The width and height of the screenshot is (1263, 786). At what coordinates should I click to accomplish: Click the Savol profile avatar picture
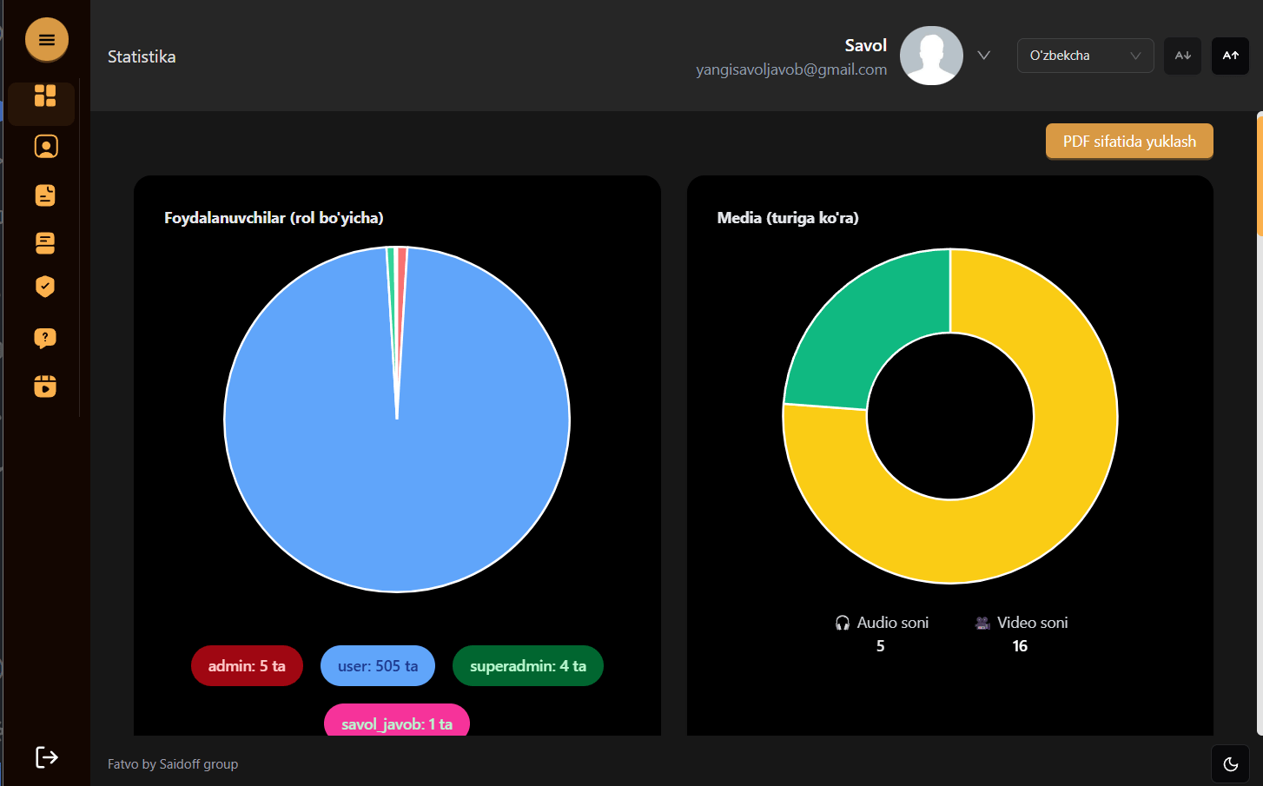click(931, 56)
